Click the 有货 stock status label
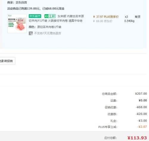This screenshot has height=141, width=149. [x=137, y=17]
